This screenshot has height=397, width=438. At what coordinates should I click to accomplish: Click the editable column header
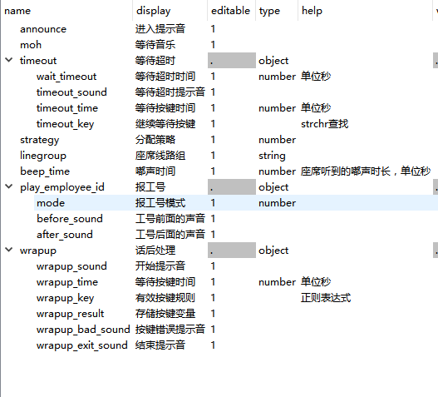click(231, 11)
